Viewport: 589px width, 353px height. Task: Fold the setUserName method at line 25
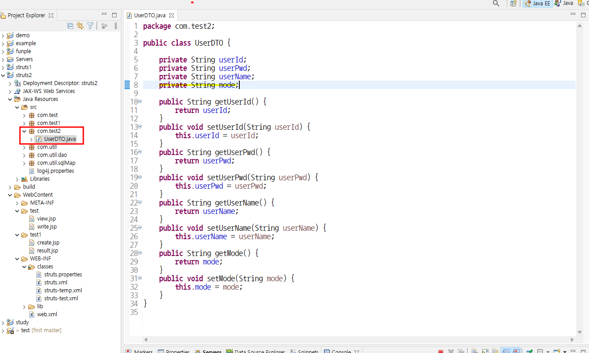140,228
